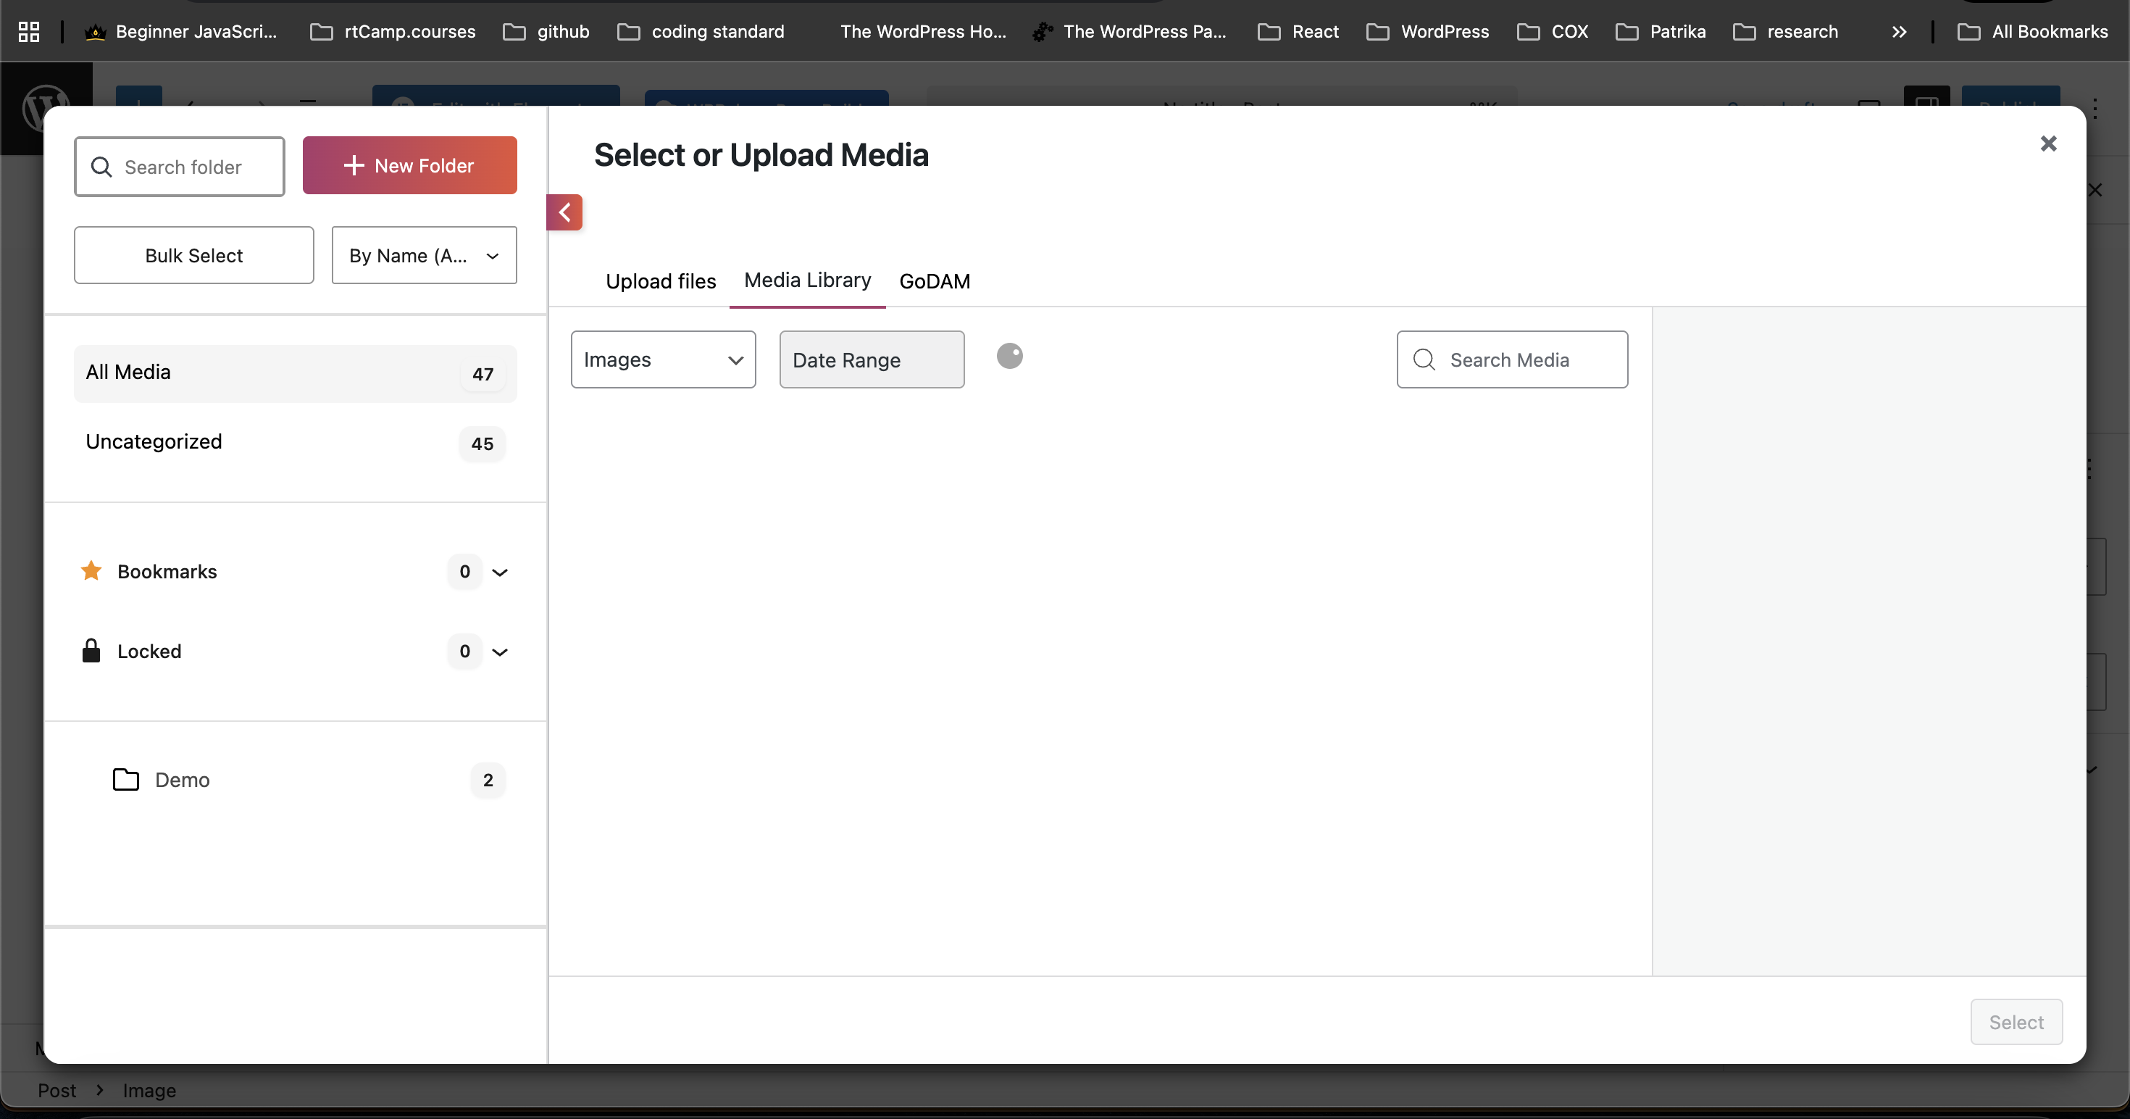Image resolution: width=2130 pixels, height=1119 pixels.
Task: Expand the Locked section chevron
Action: [499, 652]
